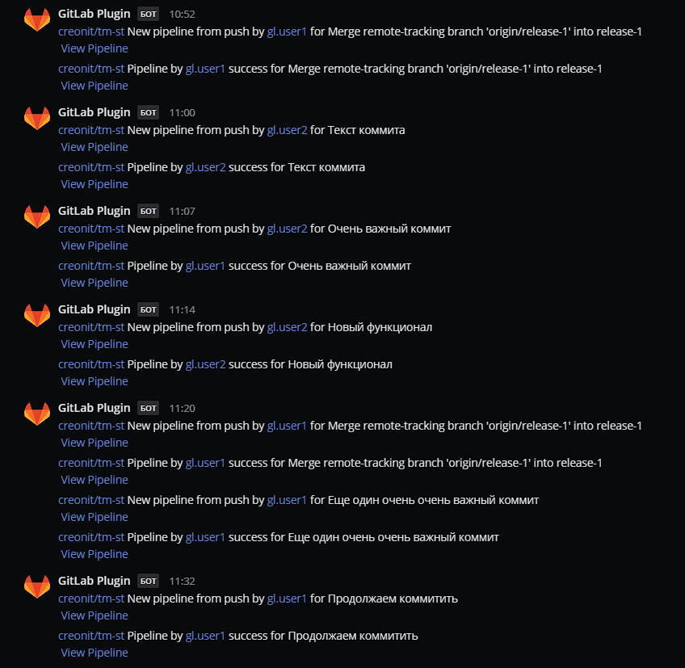Open the GitLab avatar on the 11:20 message
Viewport: 685px width, 668px height.
pos(37,414)
